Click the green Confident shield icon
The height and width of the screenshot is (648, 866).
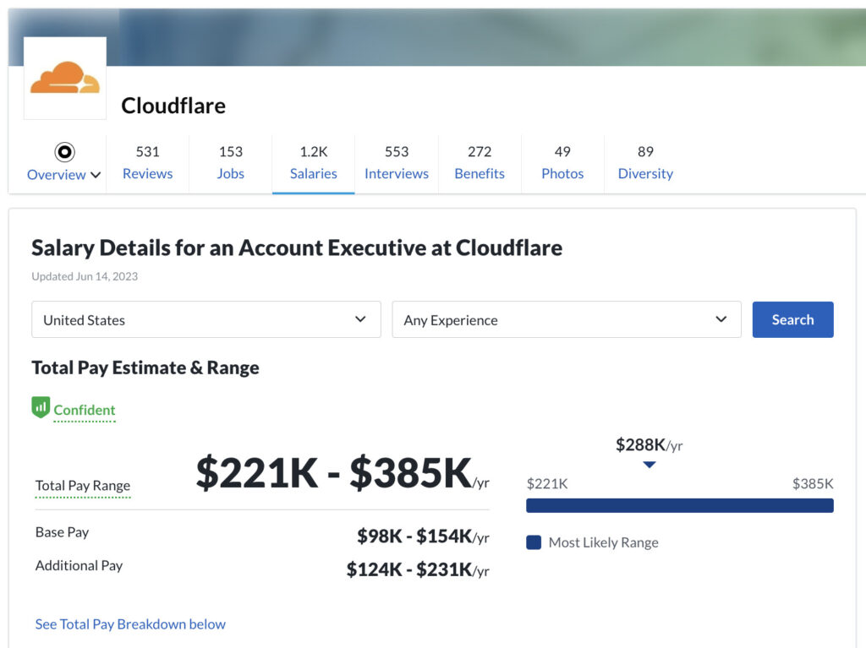point(41,407)
